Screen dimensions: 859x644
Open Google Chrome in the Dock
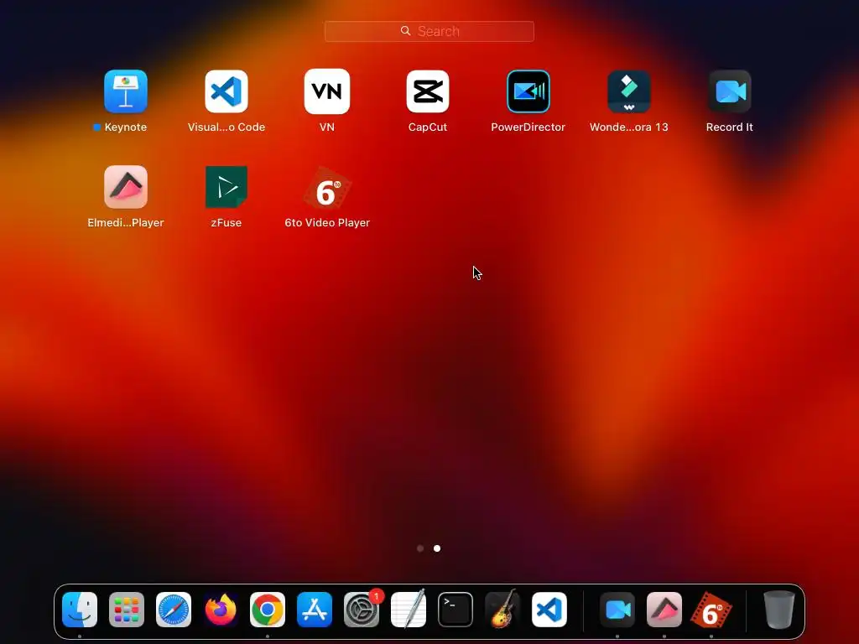point(268,610)
